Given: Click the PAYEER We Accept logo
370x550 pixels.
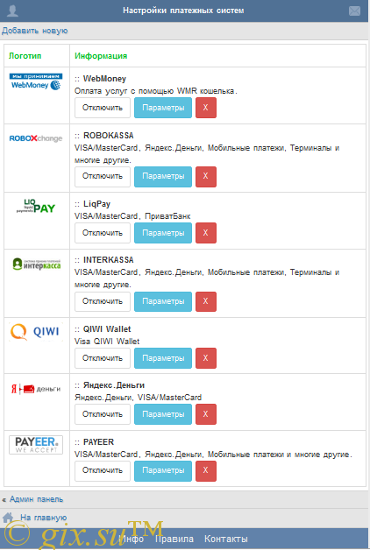Looking at the screenshot, I should [36, 445].
